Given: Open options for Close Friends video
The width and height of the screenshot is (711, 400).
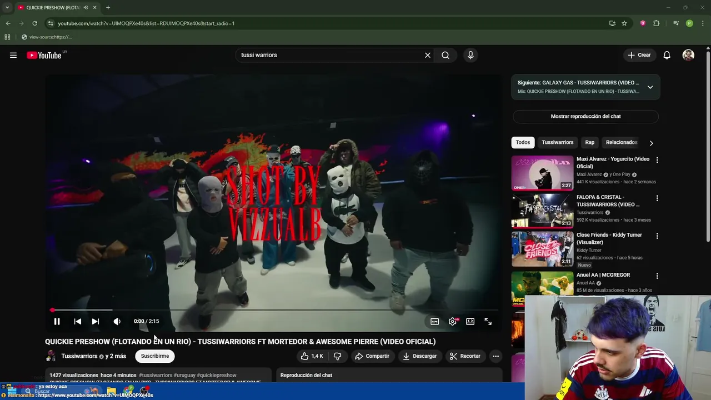Looking at the screenshot, I should point(657,236).
